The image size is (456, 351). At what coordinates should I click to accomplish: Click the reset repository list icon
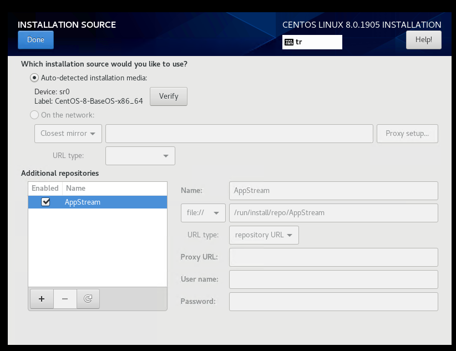(88, 299)
